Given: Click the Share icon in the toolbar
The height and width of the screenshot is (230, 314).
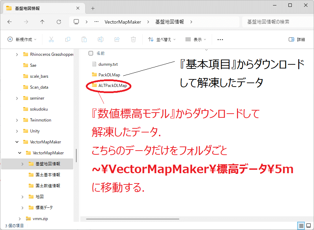Looking at the screenshot, I should pyautogui.click(x=117, y=39).
